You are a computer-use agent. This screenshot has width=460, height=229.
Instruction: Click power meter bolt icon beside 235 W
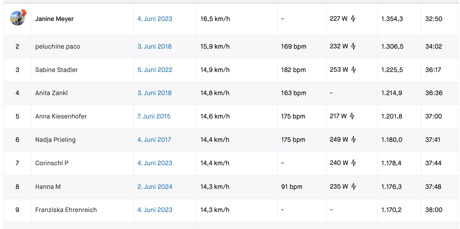tap(354, 186)
